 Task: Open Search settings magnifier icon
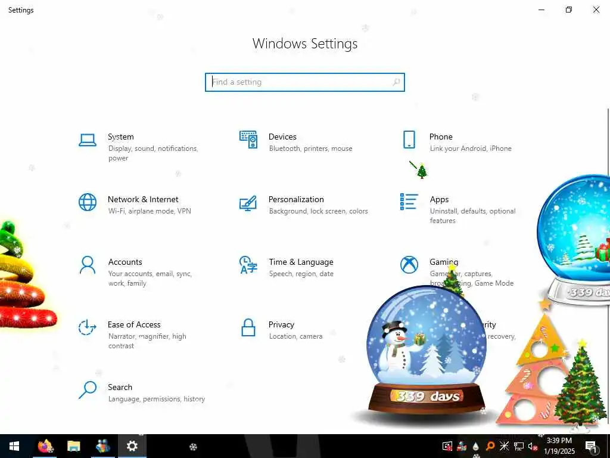[88, 390]
